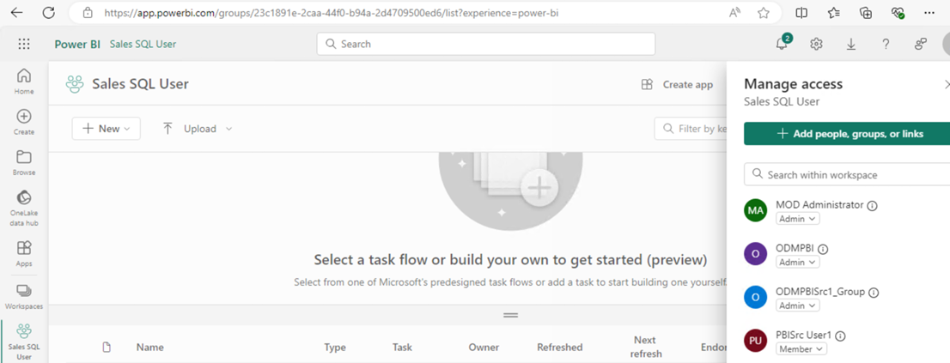
Task: Click Add people, groups, or links
Action: [849, 134]
